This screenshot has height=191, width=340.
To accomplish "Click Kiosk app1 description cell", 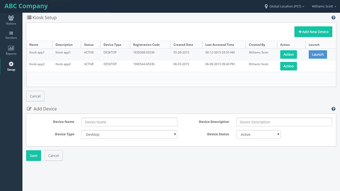I will (63, 52).
